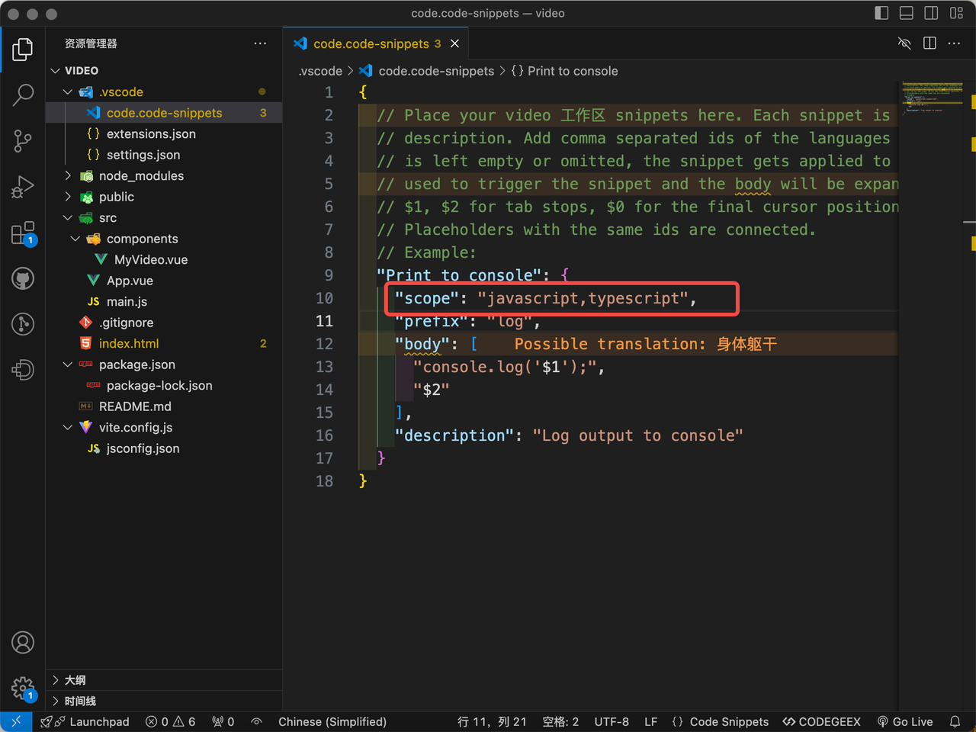This screenshot has width=976, height=732.
Task: Close the code.code-snippets tab
Action: click(x=454, y=43)
